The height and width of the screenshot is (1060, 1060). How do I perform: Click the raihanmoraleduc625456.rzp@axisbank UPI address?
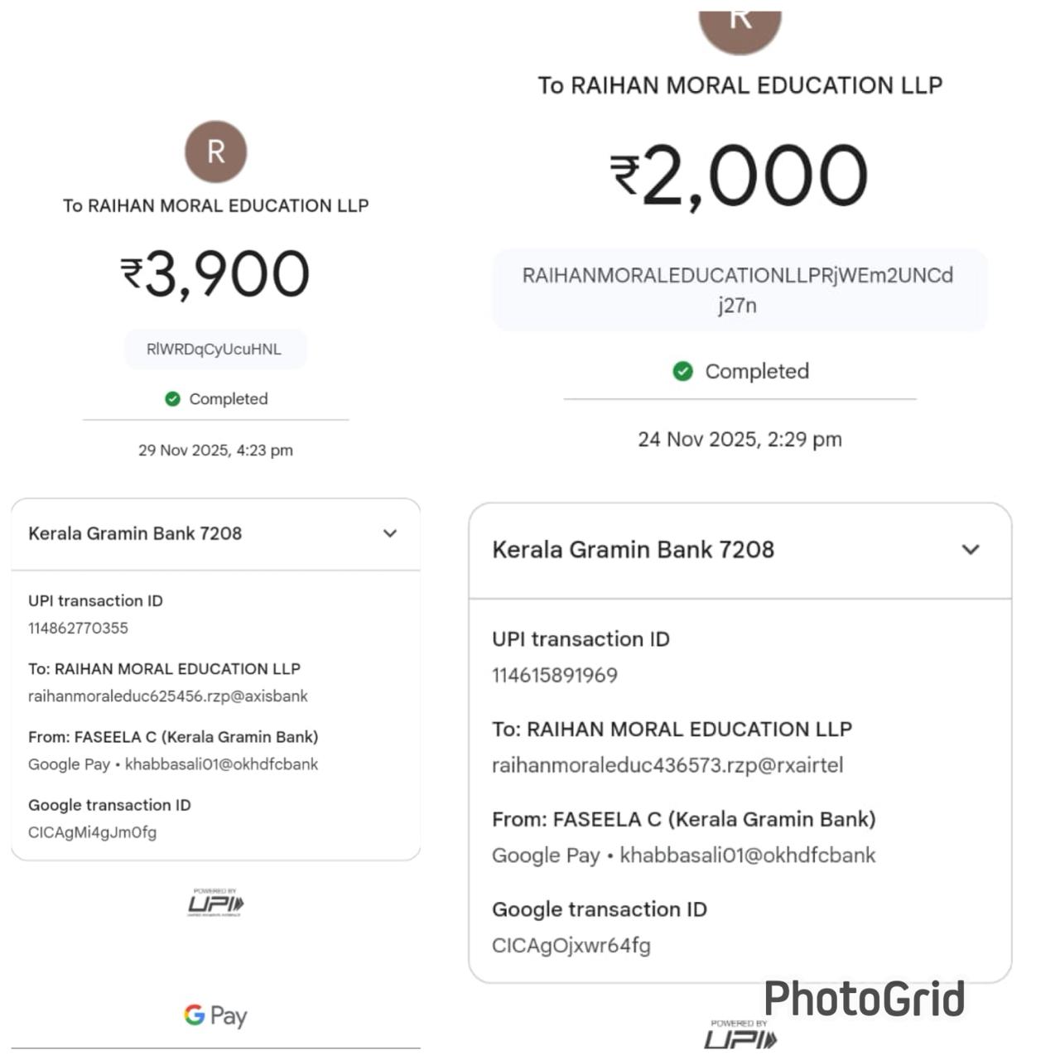point(168,696)
